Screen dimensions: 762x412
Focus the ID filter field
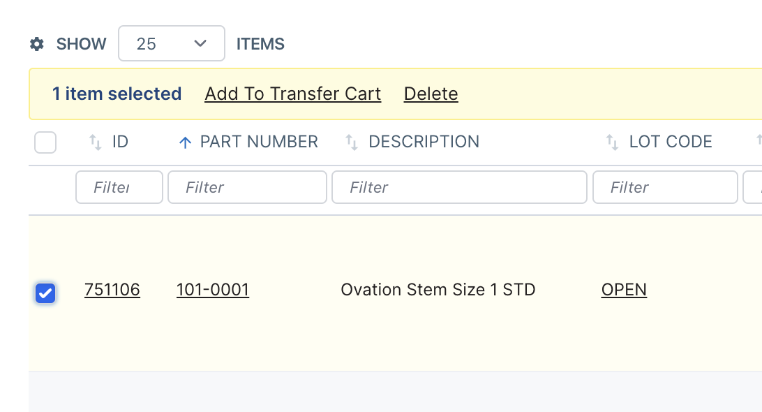click(x=119, y=187)
